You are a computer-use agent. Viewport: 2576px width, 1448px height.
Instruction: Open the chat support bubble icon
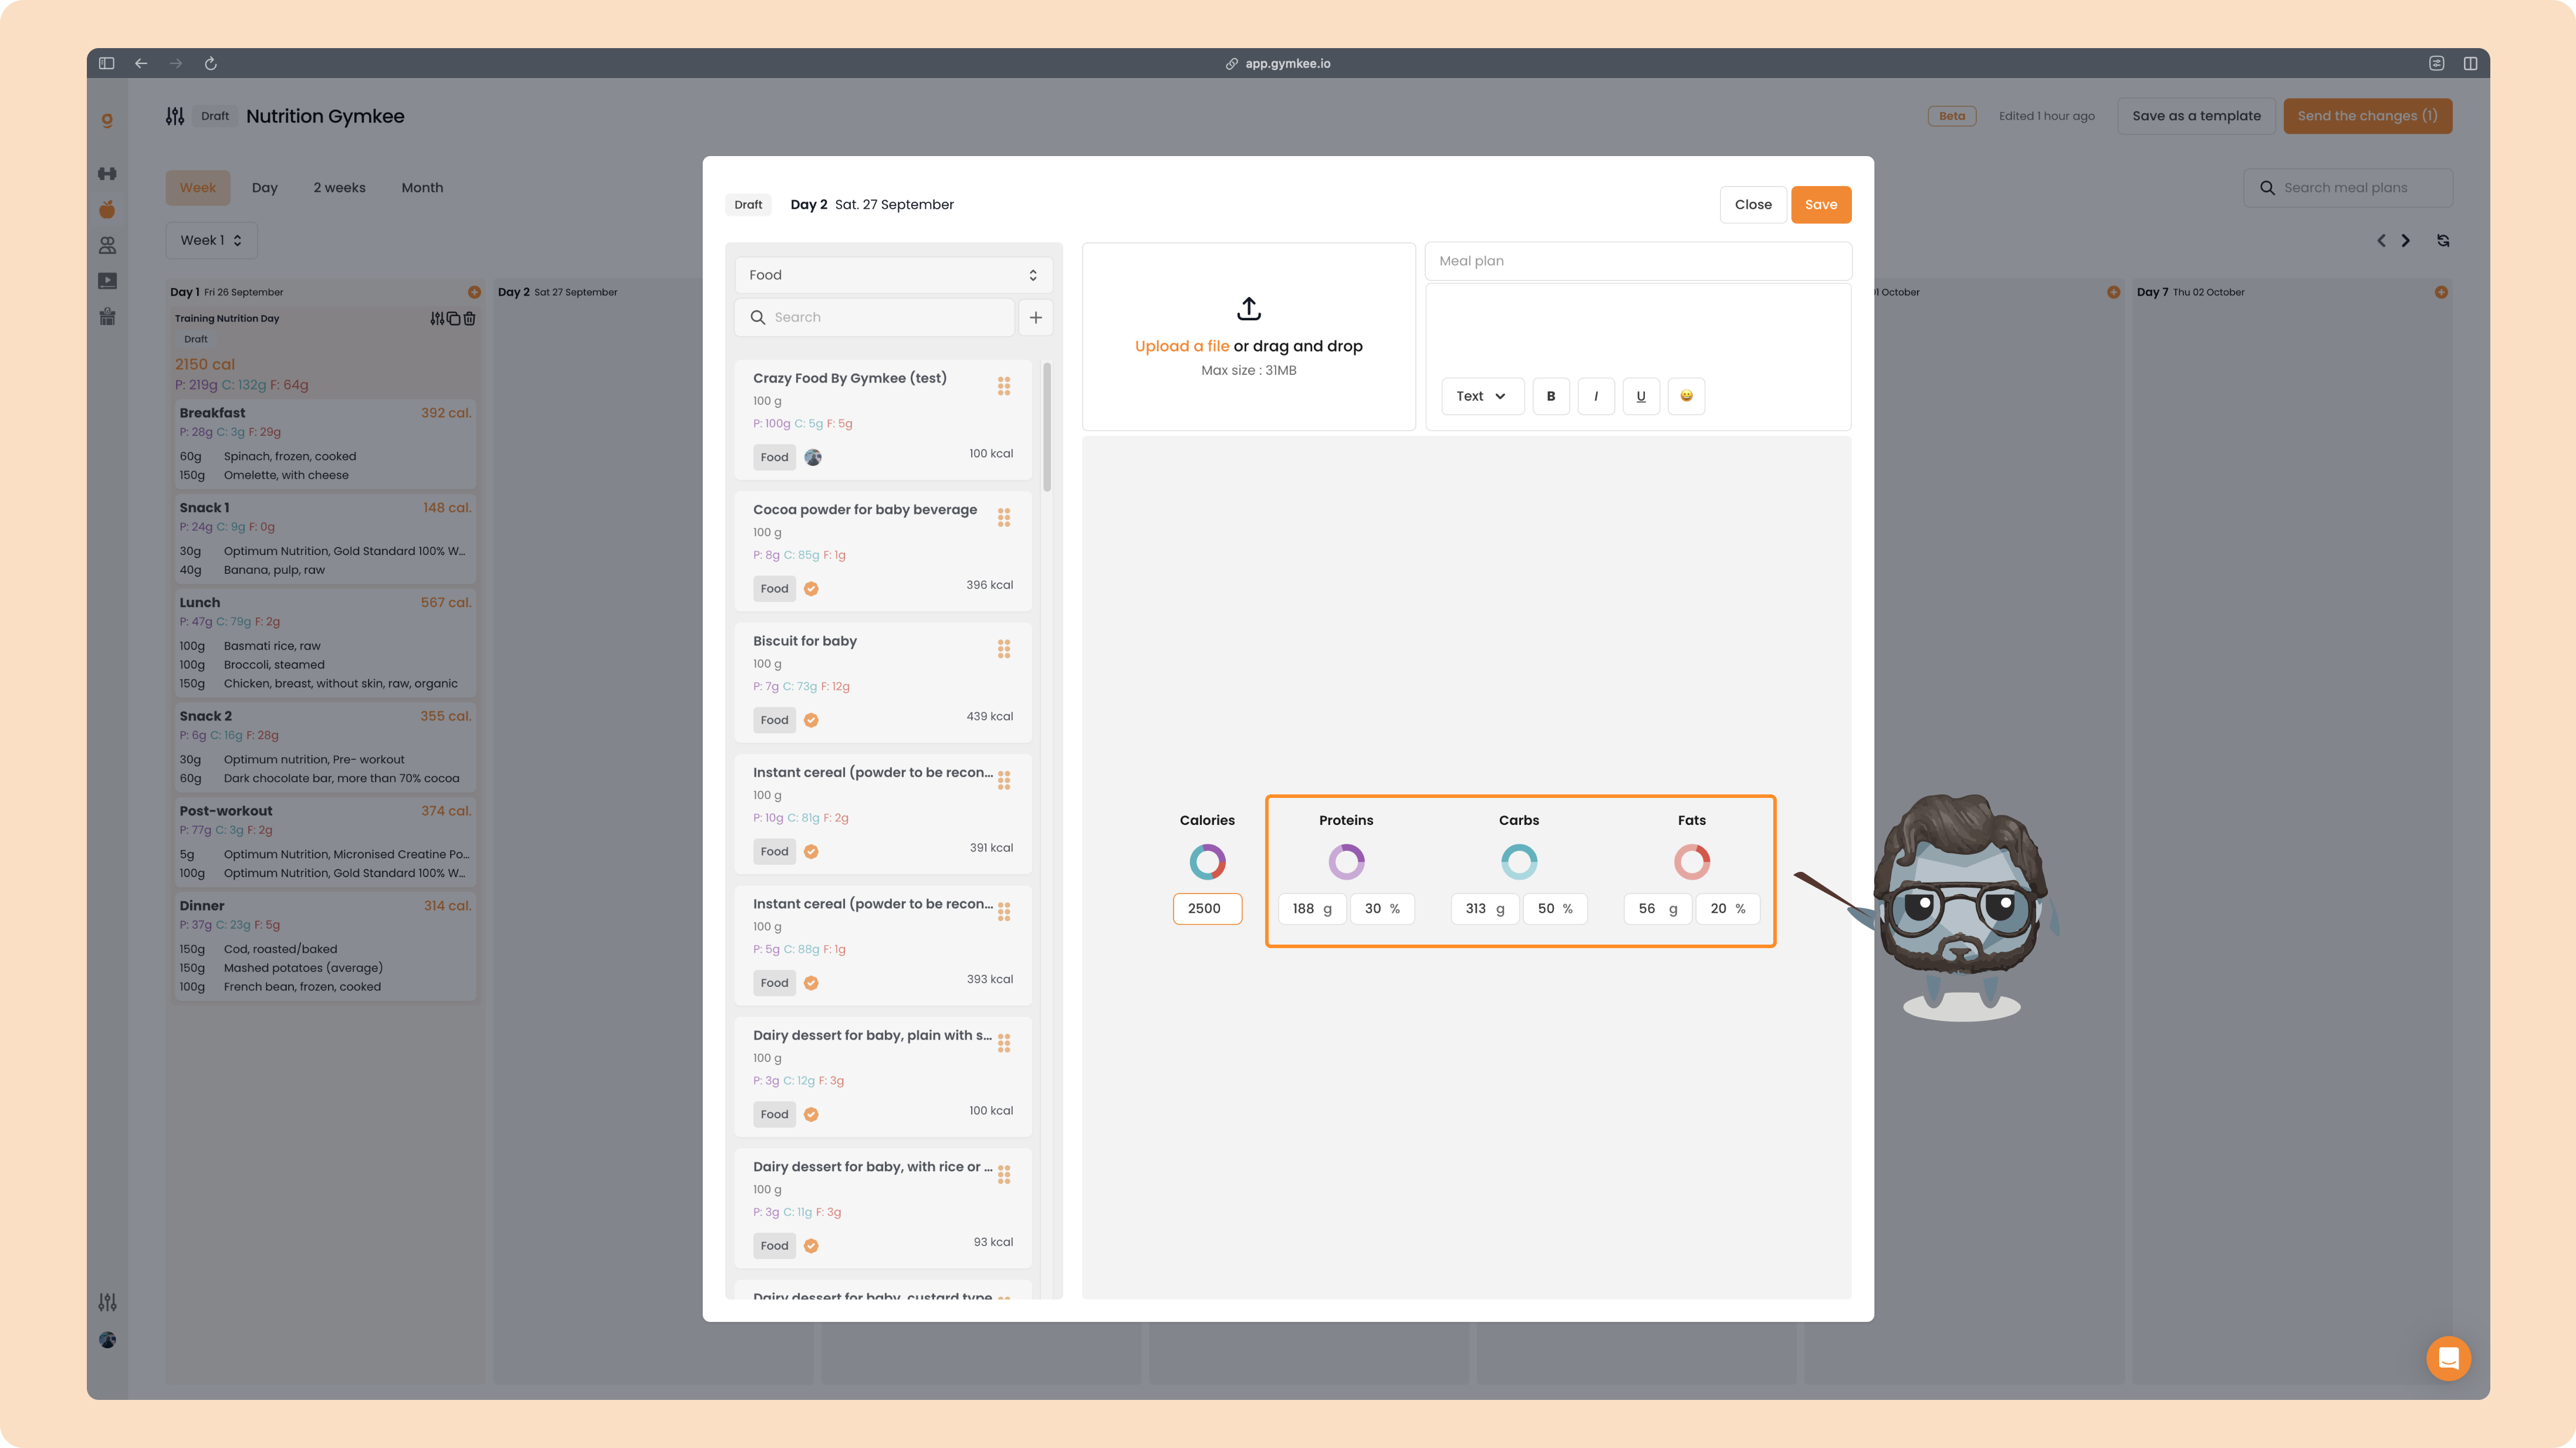2448,1358
